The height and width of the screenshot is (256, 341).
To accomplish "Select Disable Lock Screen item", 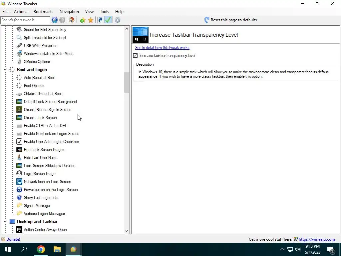I will tap(40, 118).
